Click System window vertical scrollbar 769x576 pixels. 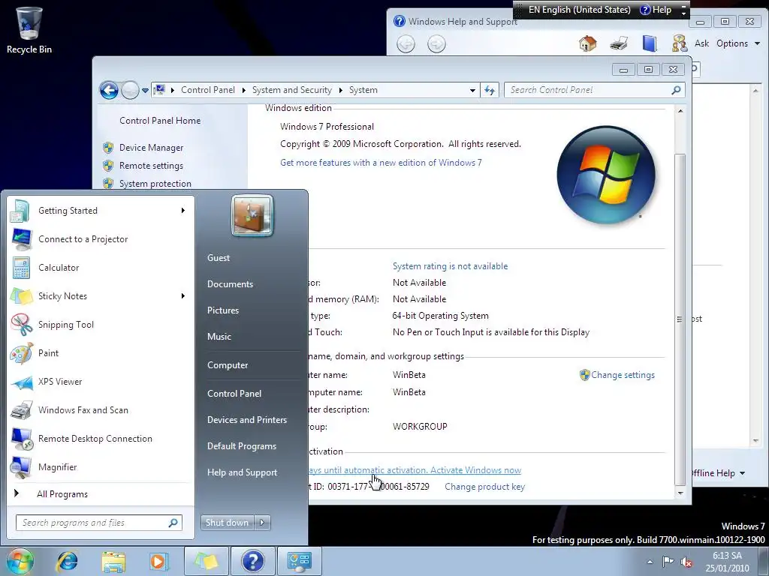click(x=680, y=318)
